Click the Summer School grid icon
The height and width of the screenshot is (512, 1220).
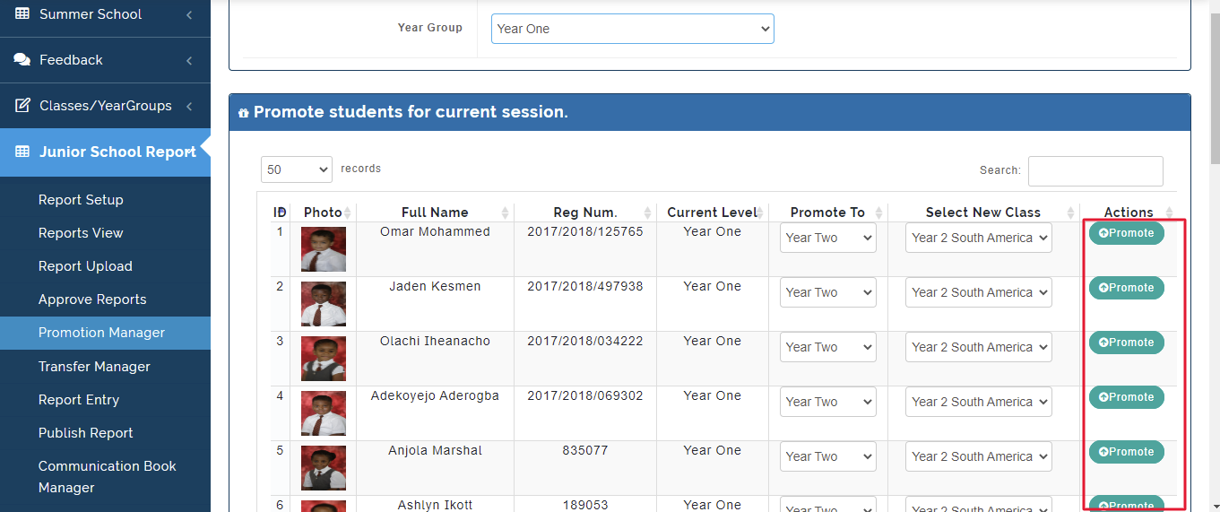coord(22,14)
